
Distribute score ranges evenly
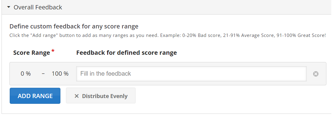point(101,96)
